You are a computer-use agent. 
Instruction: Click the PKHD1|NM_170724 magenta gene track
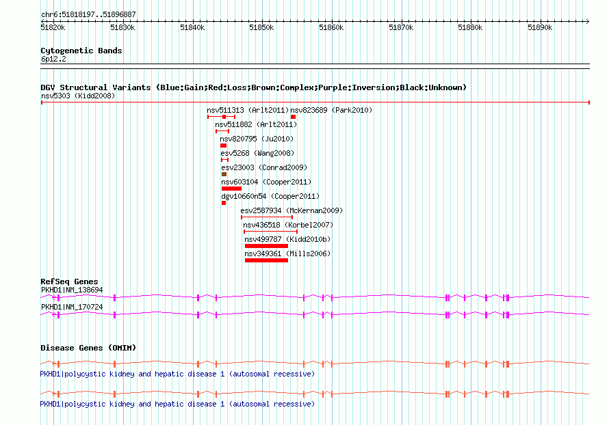coord(315,314)
